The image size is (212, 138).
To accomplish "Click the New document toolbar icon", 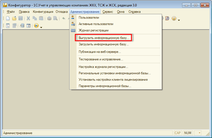I will (8, 18).
